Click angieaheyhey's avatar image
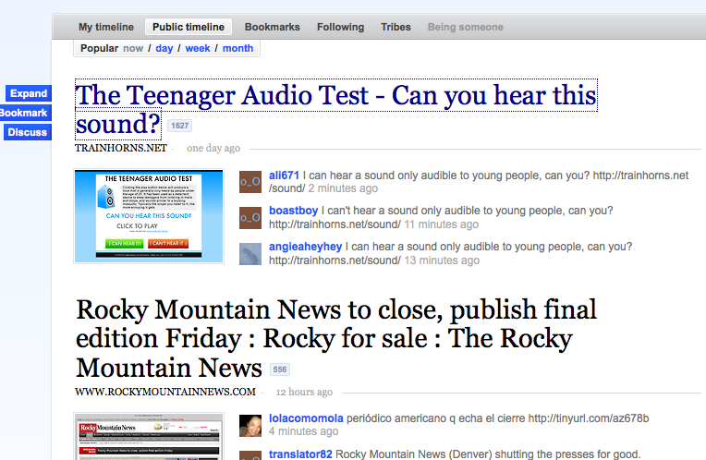The height and width of the screenshot is (460, 706). tap(250, 254)
